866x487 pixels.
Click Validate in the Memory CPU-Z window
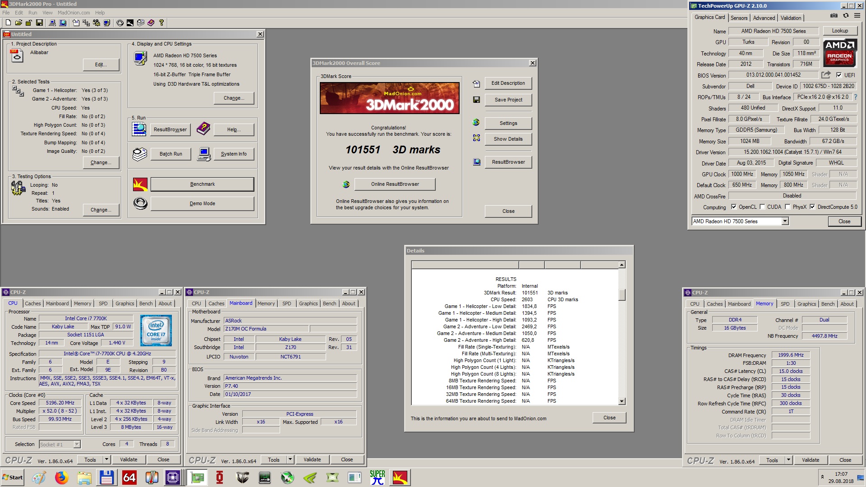point(811,460)
